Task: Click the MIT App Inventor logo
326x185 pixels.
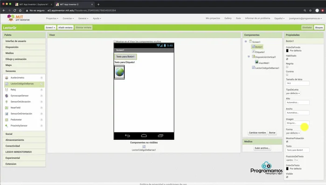Action: (18, 18)
